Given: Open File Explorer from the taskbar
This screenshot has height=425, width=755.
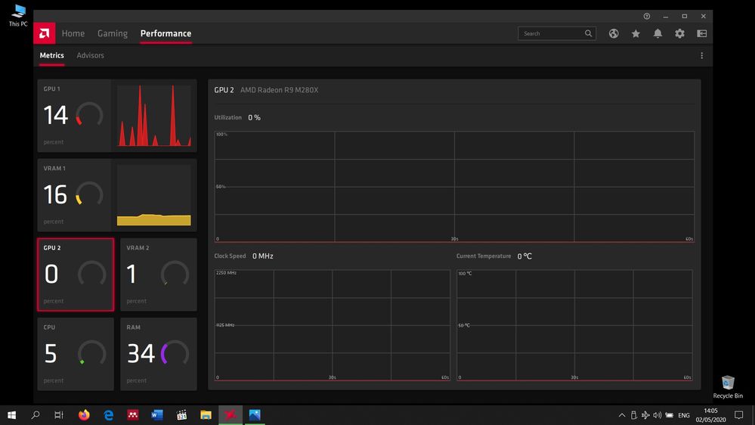Looking at the screenshot, I should click(206, 415).
